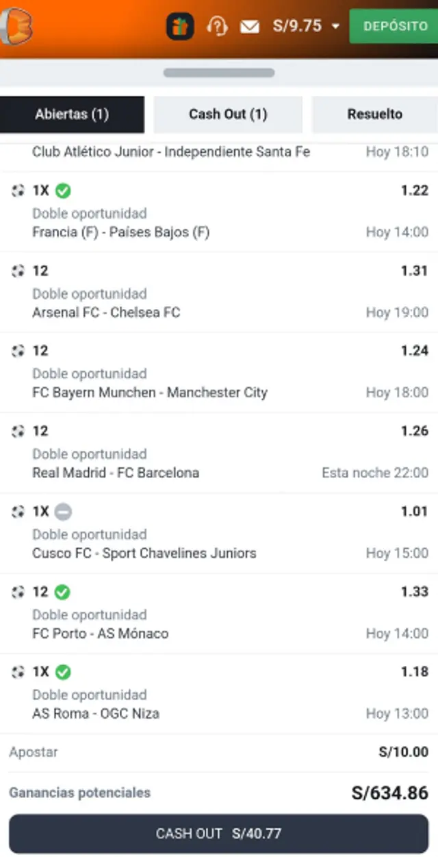
Task: Tap the soccer ball icon for Bayern Munchen bet
Action: [18, 351]
